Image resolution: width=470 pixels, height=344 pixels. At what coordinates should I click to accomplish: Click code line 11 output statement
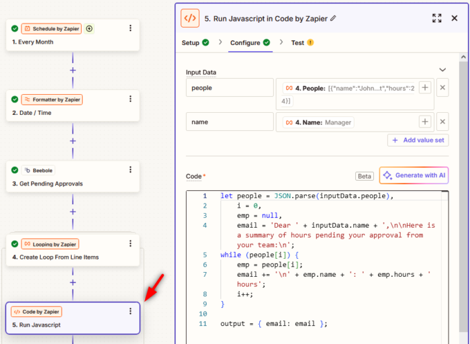(274, 324)
